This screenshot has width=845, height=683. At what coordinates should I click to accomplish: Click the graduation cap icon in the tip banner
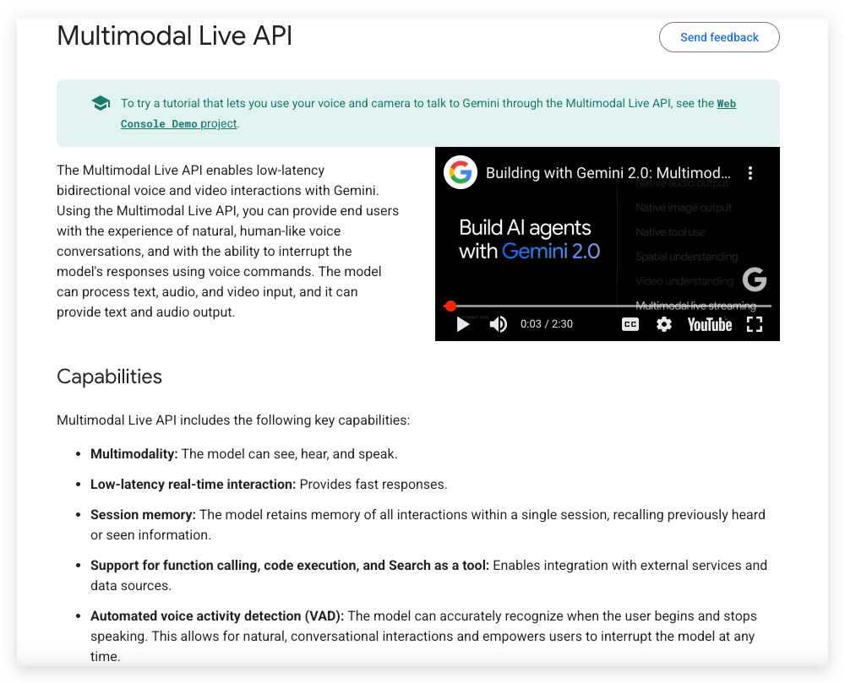tap(101, 102)
